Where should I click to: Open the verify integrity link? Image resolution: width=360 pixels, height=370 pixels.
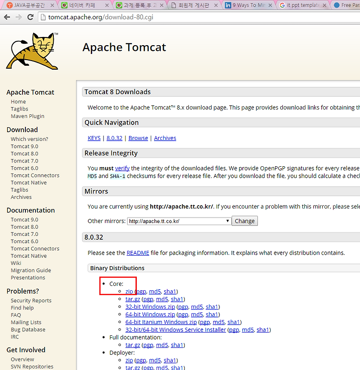pyautogui.click(x=122, y=168)
